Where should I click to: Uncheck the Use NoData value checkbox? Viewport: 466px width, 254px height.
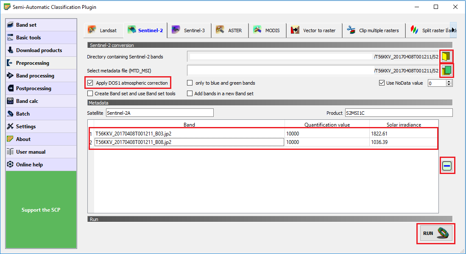coord(382,83)
